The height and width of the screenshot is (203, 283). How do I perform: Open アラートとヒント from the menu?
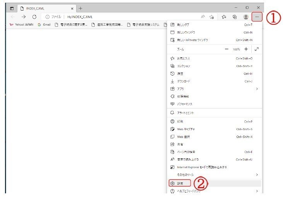click(x=215, y=113)
